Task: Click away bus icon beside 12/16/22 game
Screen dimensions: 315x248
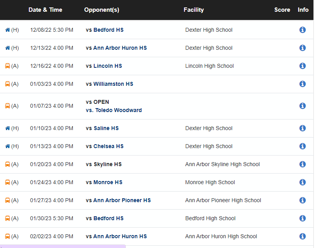Action: pos(7,66)
